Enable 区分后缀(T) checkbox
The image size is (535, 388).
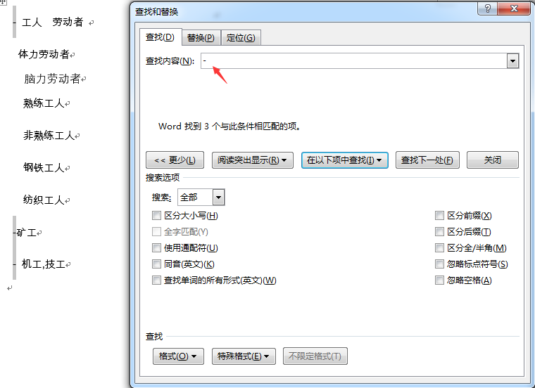(x=439, y=232)
